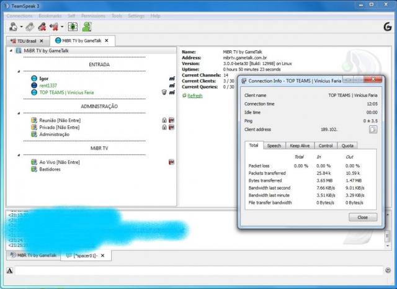
Task: Select Ao Vivo [Não Entre] channel
Action: pos(60,162)
